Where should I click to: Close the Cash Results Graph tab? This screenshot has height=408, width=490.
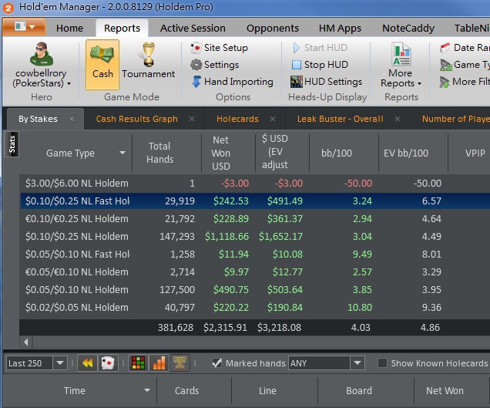click(192, 119)
